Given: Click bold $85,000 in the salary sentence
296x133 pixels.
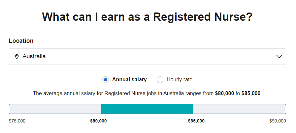Looking at the screenshot, I should click(251, 93).
